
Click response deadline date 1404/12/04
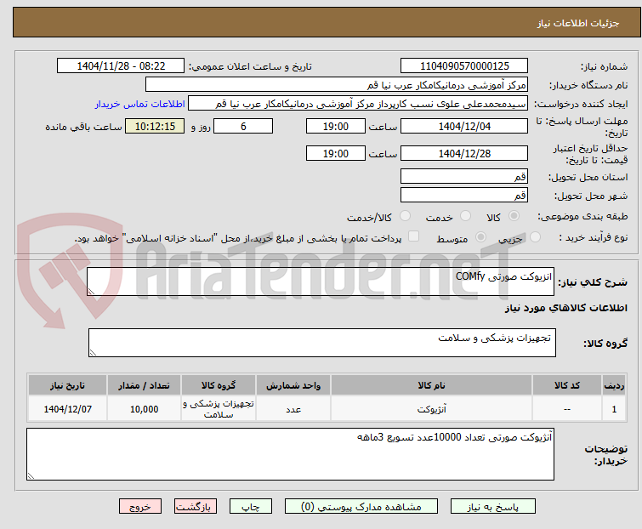point(464,126)
